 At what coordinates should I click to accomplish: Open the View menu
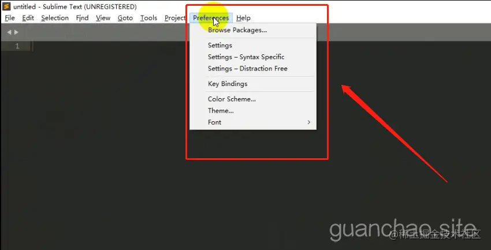(103, 18)
